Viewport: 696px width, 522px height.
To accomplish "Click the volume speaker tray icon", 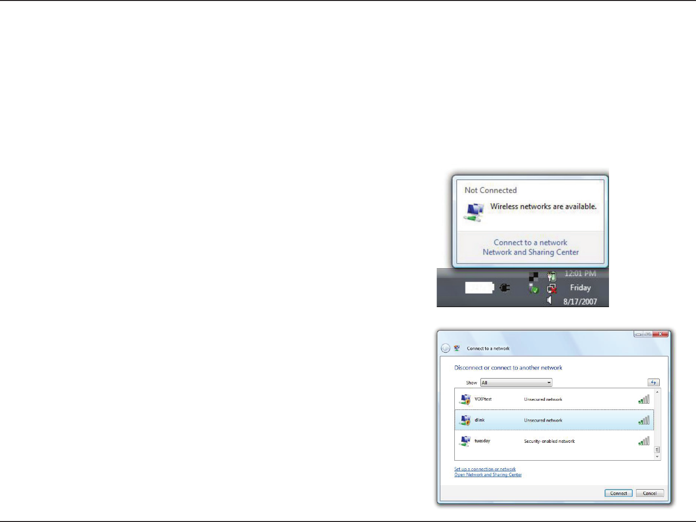I will [x=550, y=300].
